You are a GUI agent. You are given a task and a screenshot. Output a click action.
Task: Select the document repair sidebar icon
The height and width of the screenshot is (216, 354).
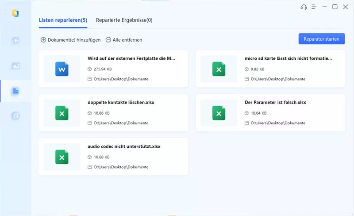[15, 91]
